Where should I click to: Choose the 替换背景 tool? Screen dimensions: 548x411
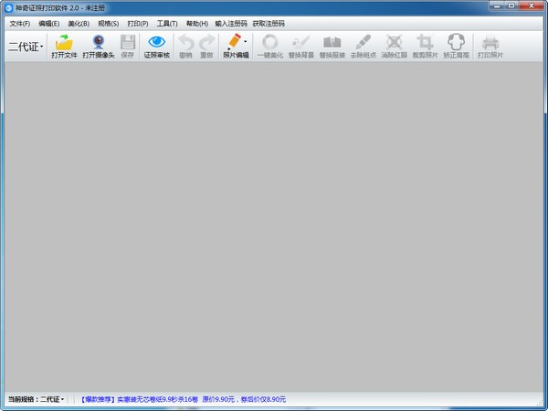click(x=300, y=43)
